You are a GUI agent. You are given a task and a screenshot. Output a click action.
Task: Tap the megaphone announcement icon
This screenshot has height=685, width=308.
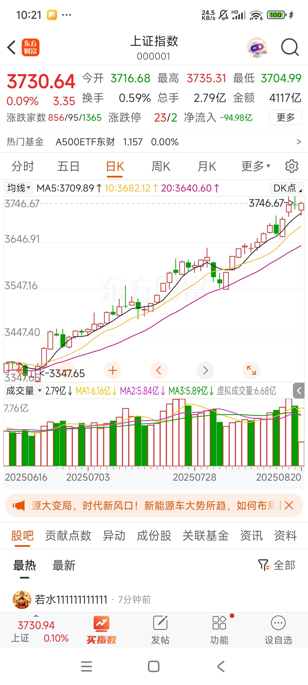[19, 505]
